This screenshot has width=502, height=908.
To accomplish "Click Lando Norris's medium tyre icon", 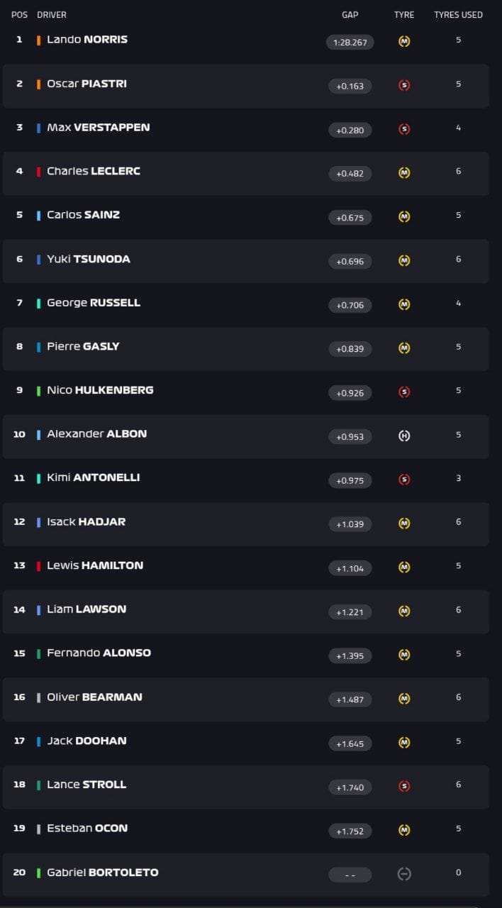I will tap(404, 42).
